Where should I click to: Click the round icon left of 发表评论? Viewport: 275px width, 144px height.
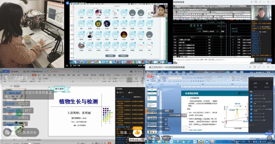(8, 132)
